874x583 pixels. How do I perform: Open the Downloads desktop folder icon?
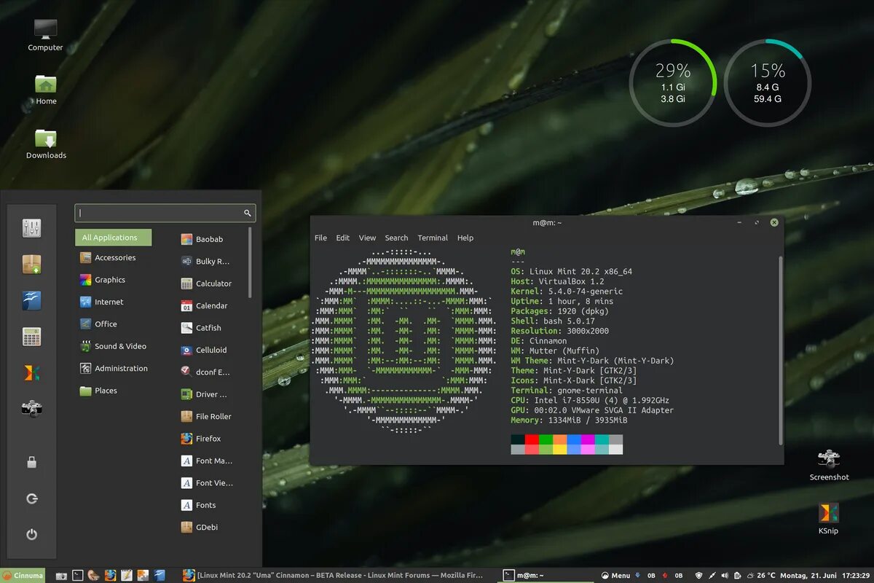[46, 144]
